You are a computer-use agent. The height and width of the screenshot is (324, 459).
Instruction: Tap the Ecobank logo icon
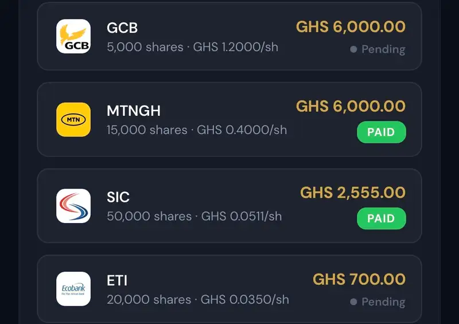pos(73,289)
